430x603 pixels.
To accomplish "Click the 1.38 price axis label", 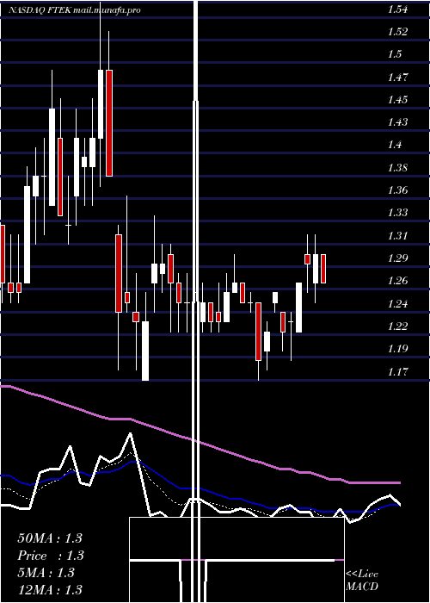I will click(x=397, y=168).
